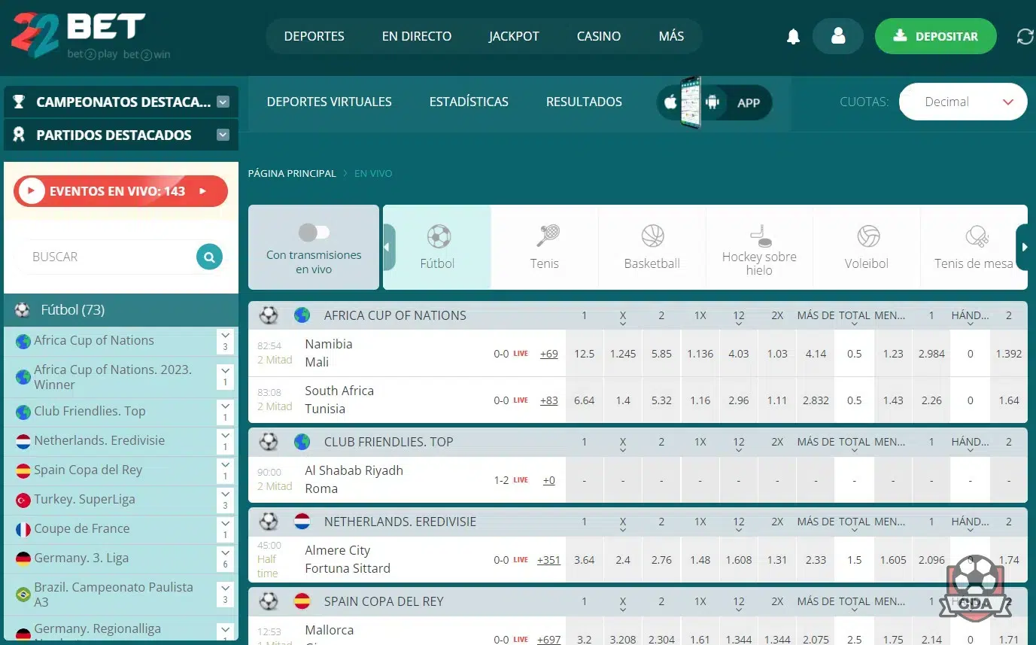This screenshot has height=645, width=1036.
Task: Open the Deportes menu
Action: point(314,36)
